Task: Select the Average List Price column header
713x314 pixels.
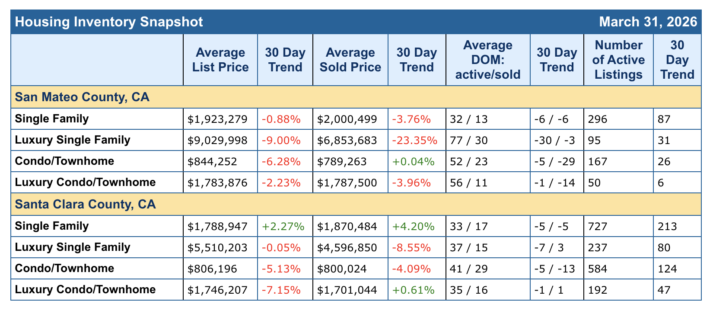Action: pos(220,60)
